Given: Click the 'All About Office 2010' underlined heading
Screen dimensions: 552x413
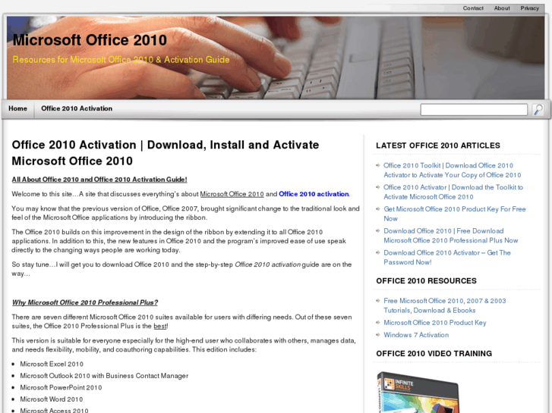Looking at the screenshot, I should (x=99, y=180).
